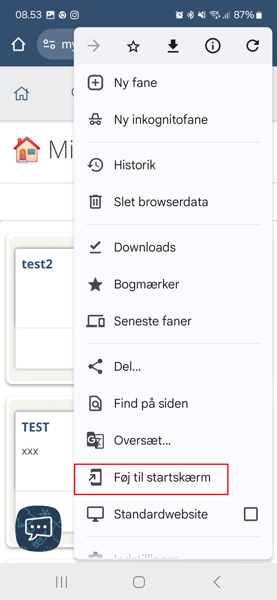
Task: Tap the Android back navigation button
Action: click(216, 582)
